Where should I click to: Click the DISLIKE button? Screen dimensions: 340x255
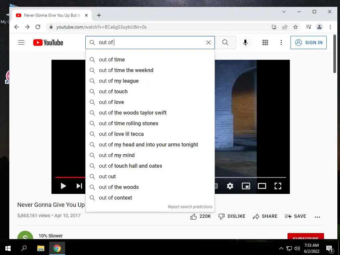click(232, 216)
